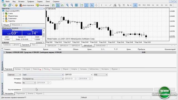Image resolution: width=178 pixels, height=100 pixels.
Task: Switch to the EURUSD,M30 chart tab
Action: [101, 46]
